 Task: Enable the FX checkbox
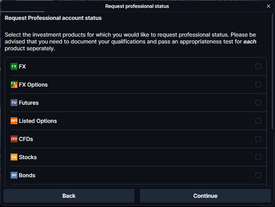pos(258,66)
